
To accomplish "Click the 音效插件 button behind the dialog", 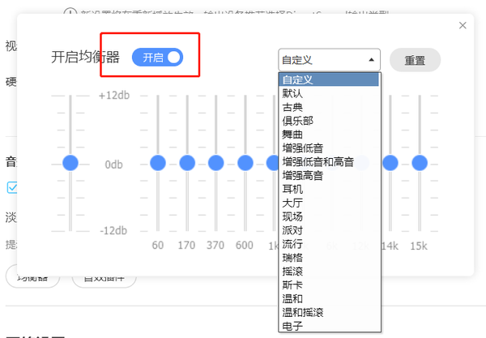I will point(104,277).
